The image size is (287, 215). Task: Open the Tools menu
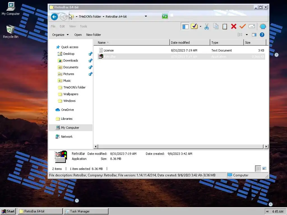click(84, 26)
